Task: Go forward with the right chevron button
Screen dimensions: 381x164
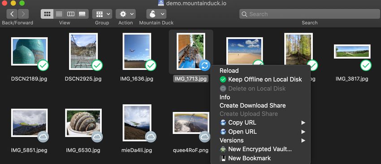Action: [x=23, y=14]
